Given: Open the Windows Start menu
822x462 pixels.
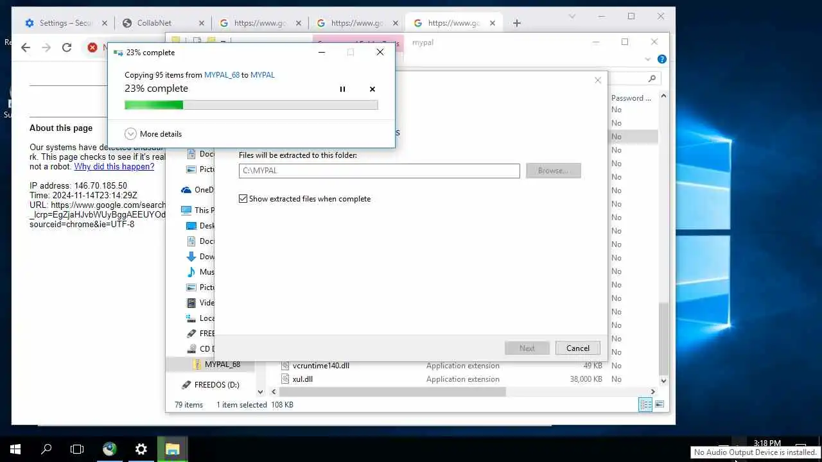Looking at the screenshot, I should coord(15,449).
